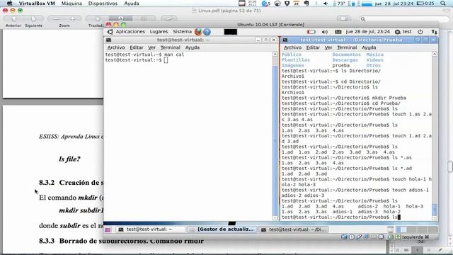Viewport: 453px width, 255px height.
Task: Open the Ubuntu Lugares menu
Action: pos(159,31)
